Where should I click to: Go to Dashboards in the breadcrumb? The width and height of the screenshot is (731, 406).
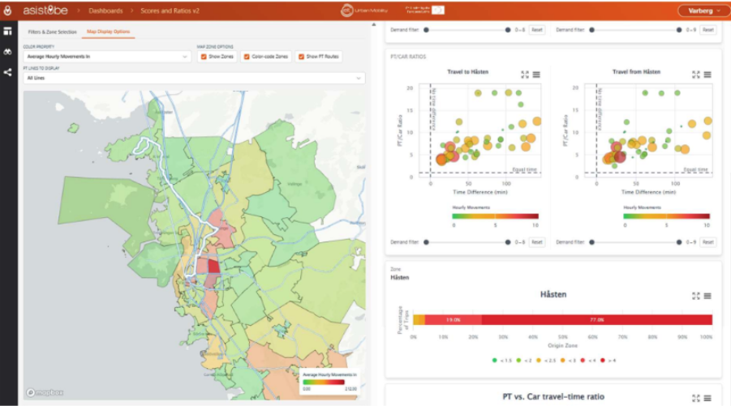[106, 11]
